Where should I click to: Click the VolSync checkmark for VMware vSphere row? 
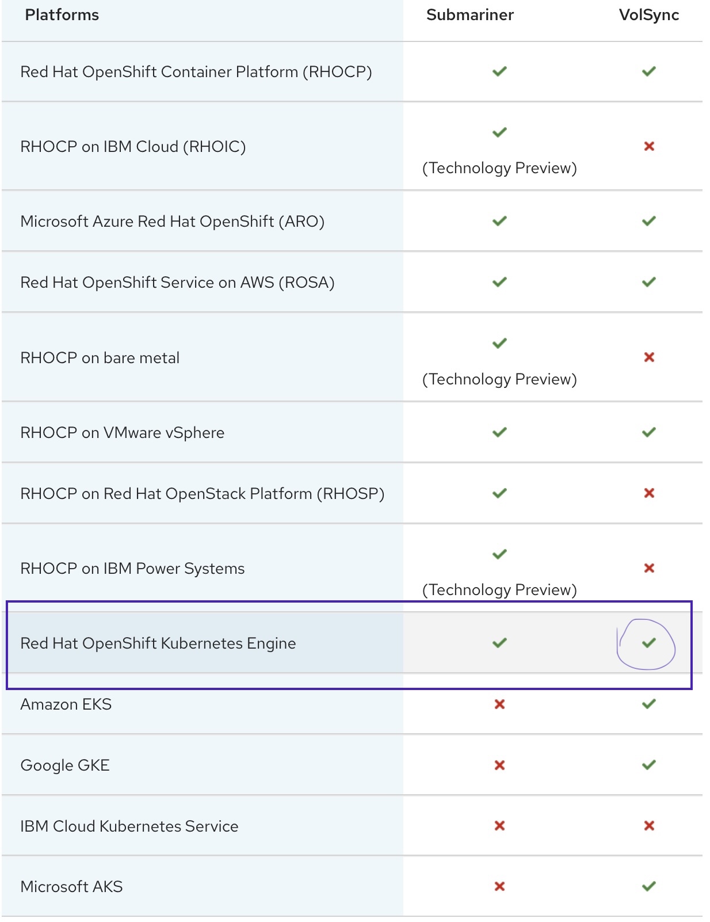pyautogui.click(x=649, y=432)
